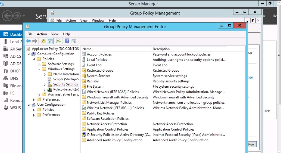Click the File System folder icon
Screen dimensions: 281x153
(x=84, y=87)
